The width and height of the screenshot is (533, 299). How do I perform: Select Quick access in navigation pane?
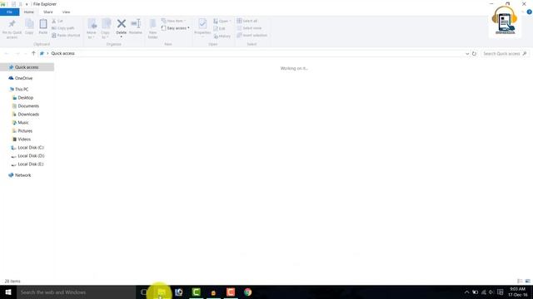[27, 67]
